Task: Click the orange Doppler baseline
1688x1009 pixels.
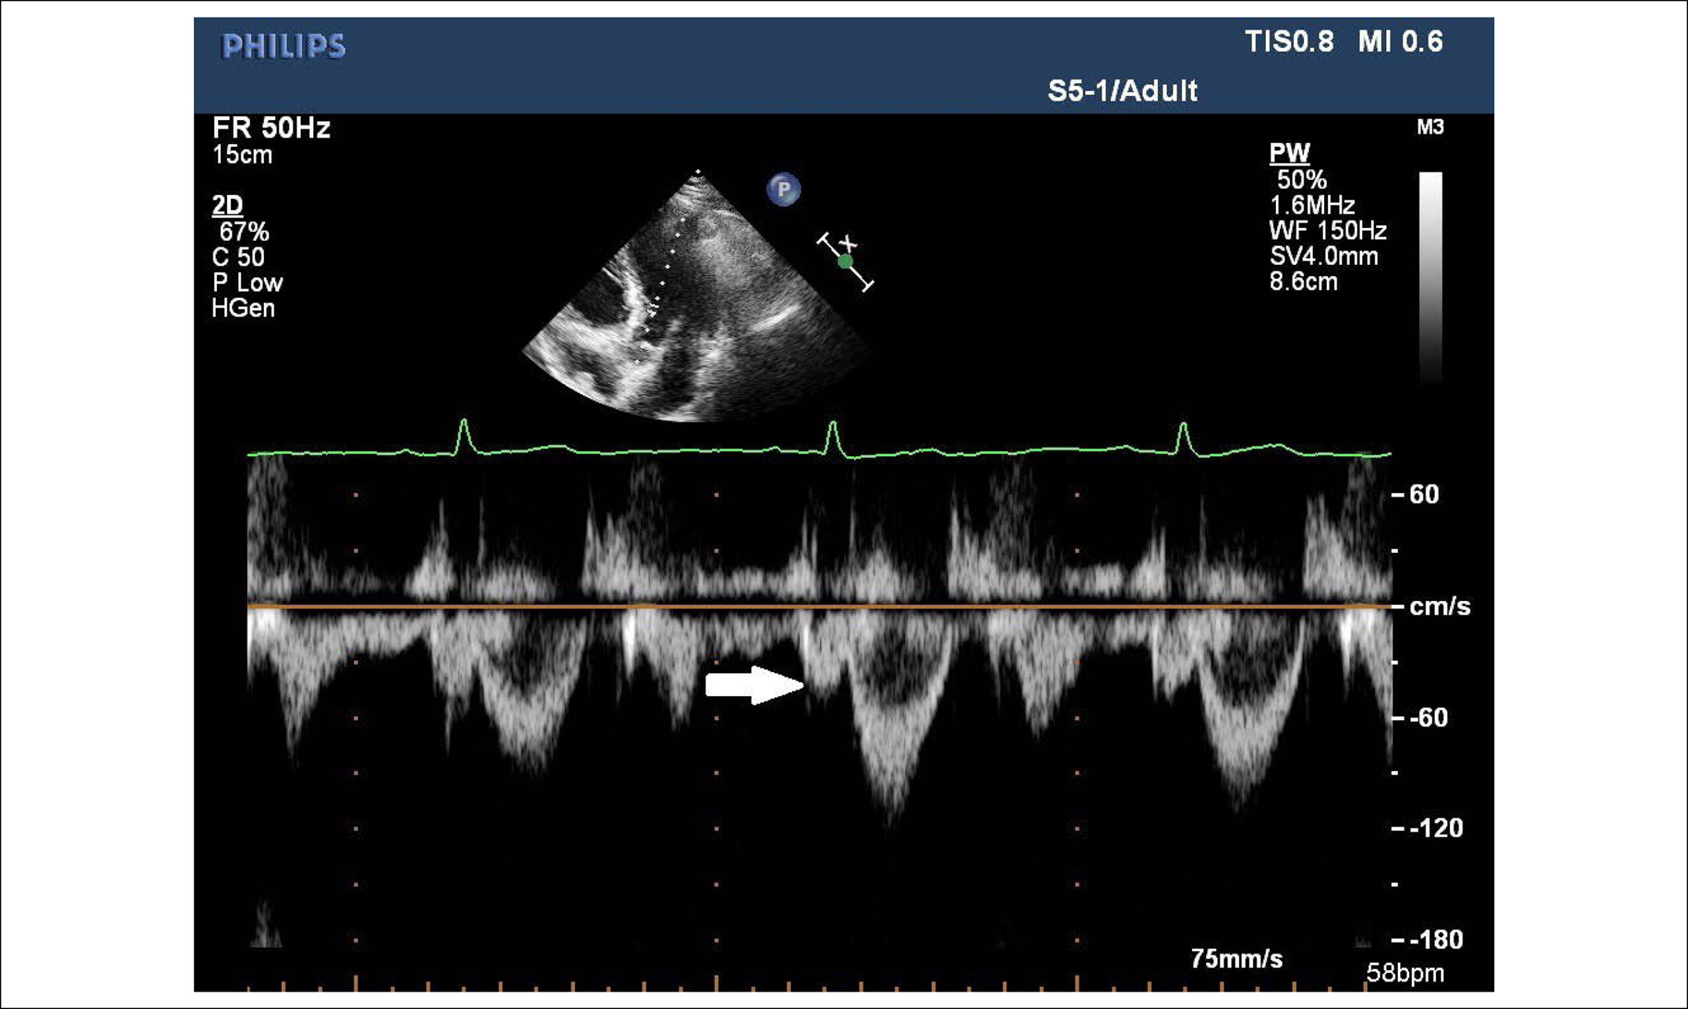Action: pyautogui.click(x=820, y=606)
